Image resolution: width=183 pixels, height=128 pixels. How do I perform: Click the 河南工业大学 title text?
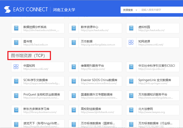64,10
